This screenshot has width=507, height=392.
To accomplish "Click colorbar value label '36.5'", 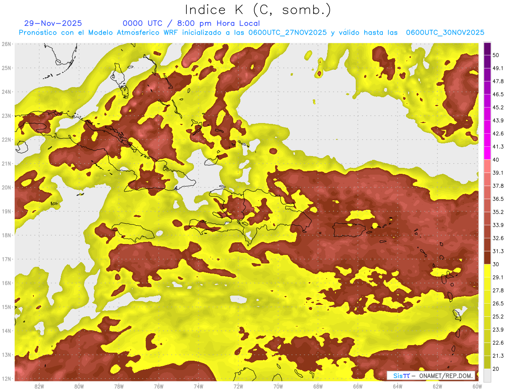I will 498,199.
